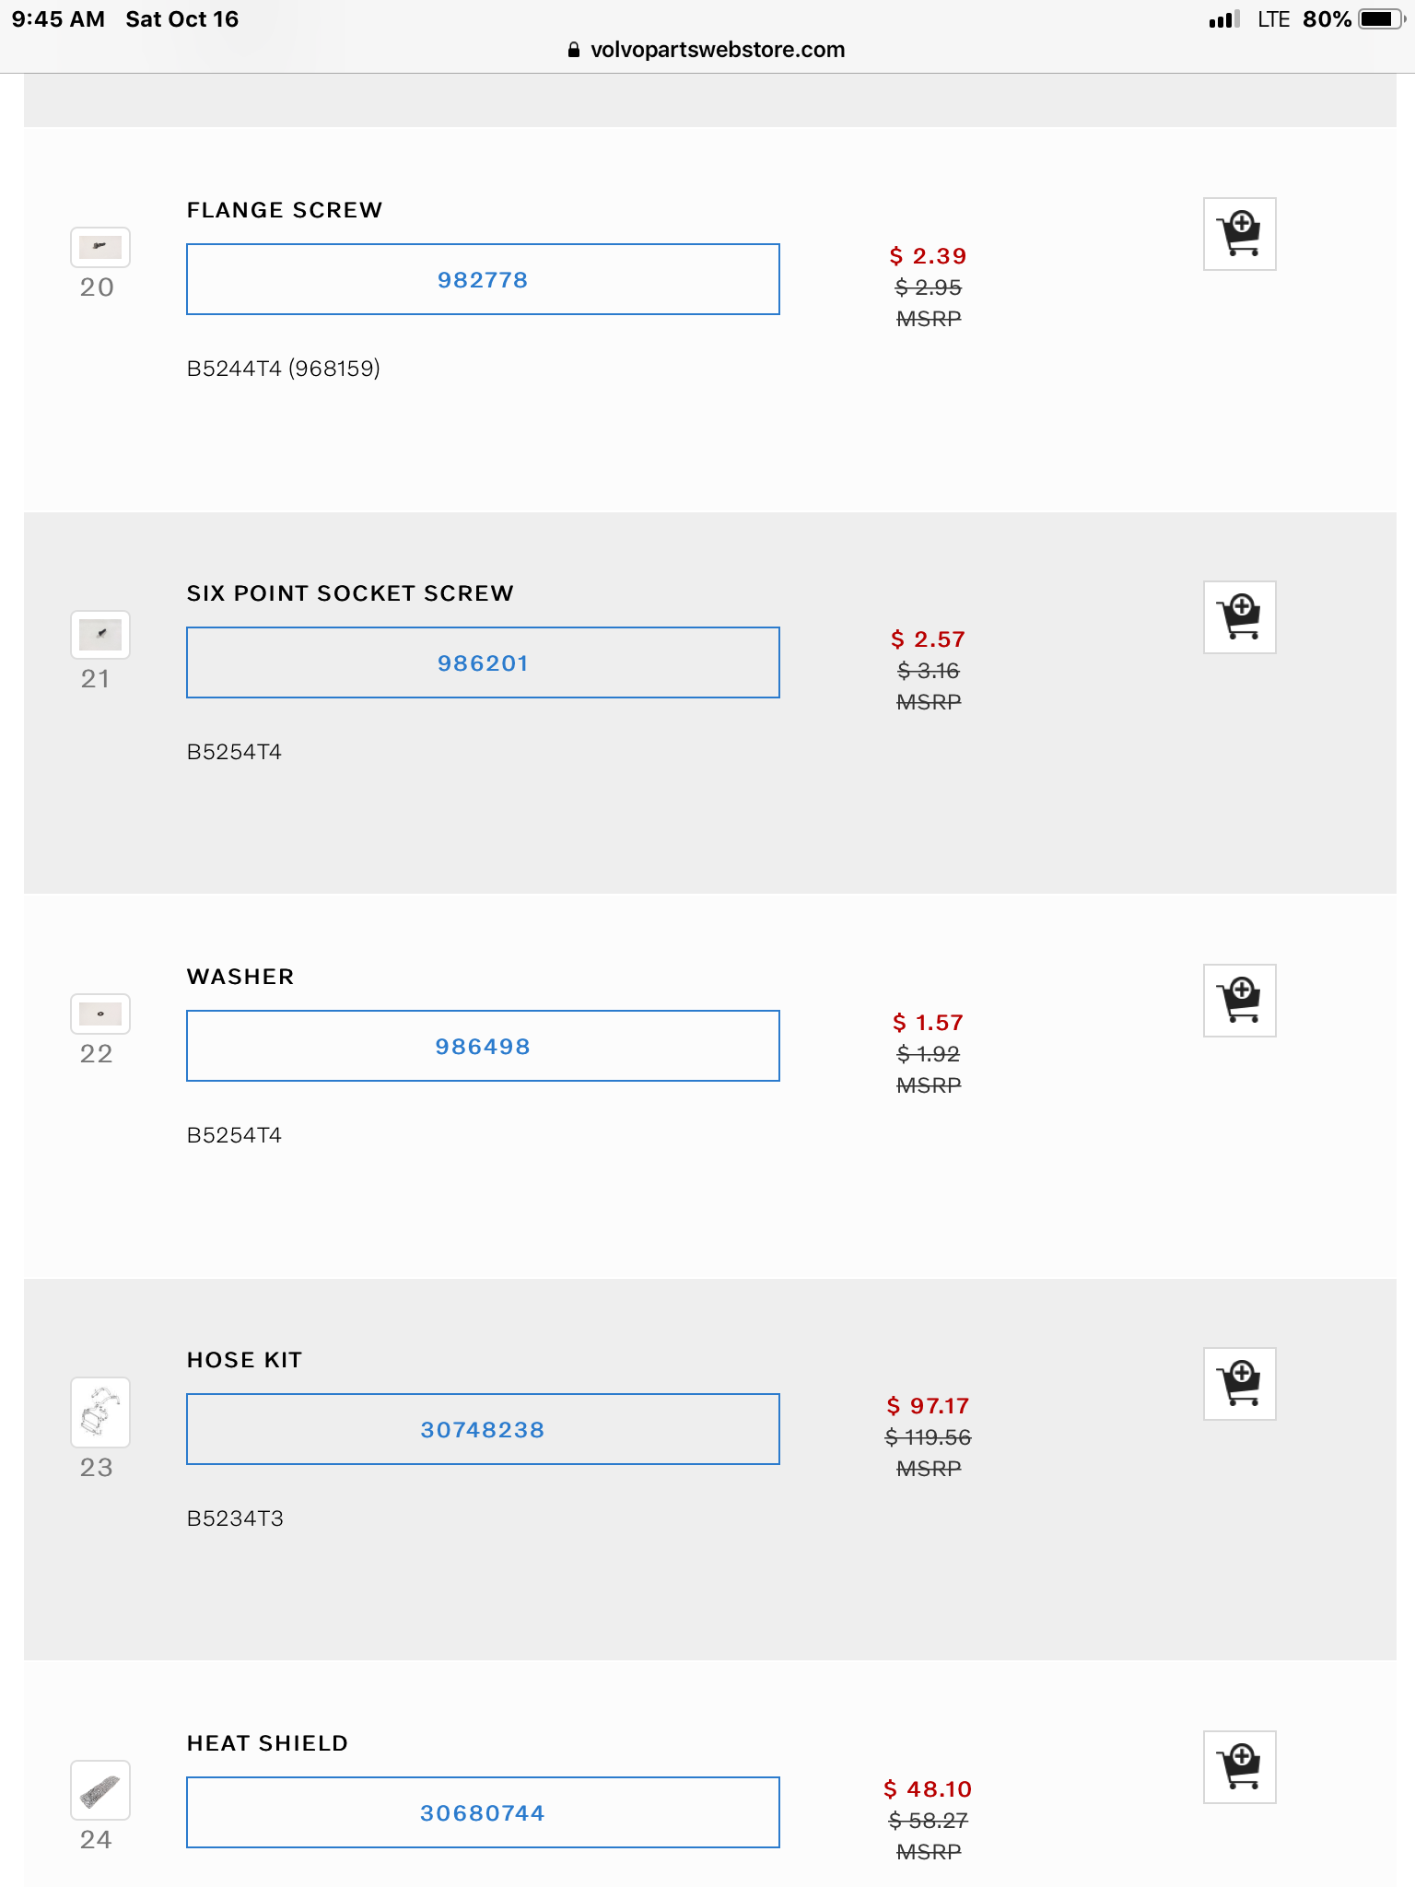The image size is (1415, 1887).
Task: Open part number 982778 link
Action: click(483, 280)
